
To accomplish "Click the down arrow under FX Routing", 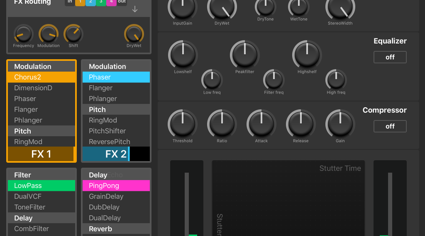I will point(135,9).
